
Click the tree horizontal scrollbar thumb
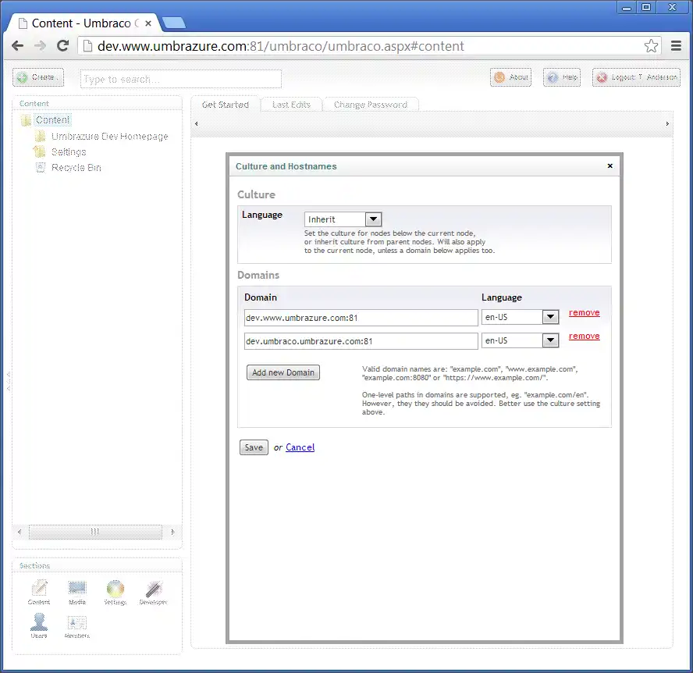click(95, 532)
